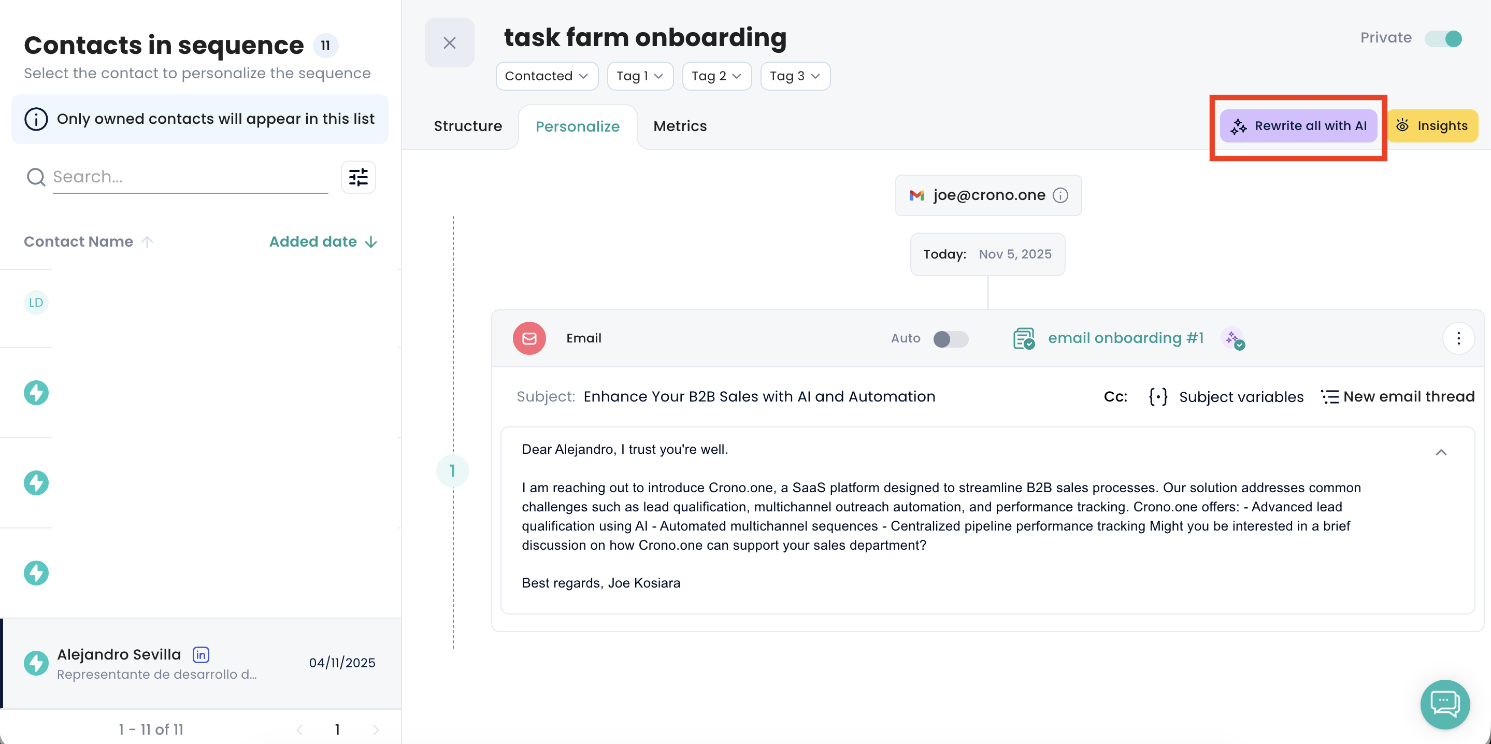Open the chat support bubble
The image size is (1491, 744).
coord(1445,704)
